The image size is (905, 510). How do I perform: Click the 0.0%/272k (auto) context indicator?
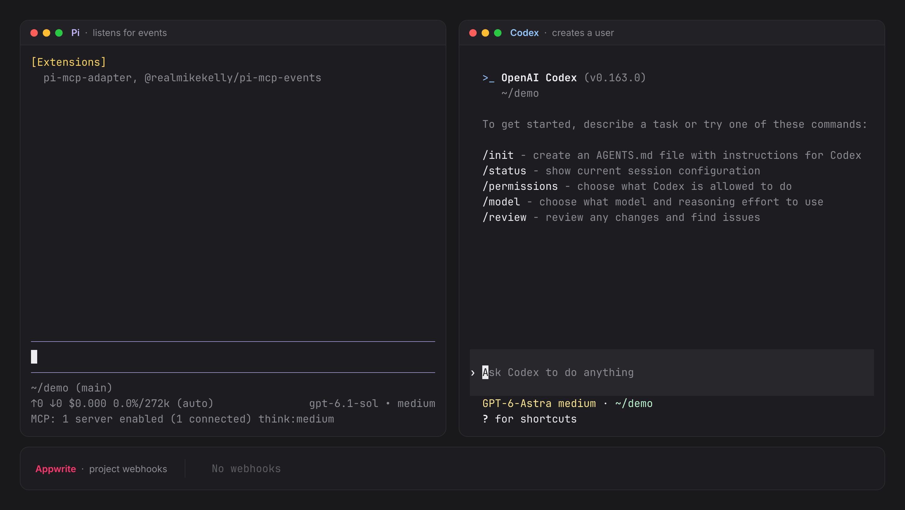[x=163, y=403]
